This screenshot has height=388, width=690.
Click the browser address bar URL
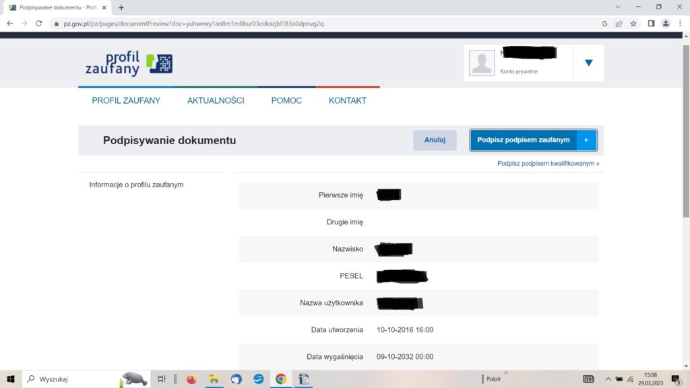(x=193, y=24)
